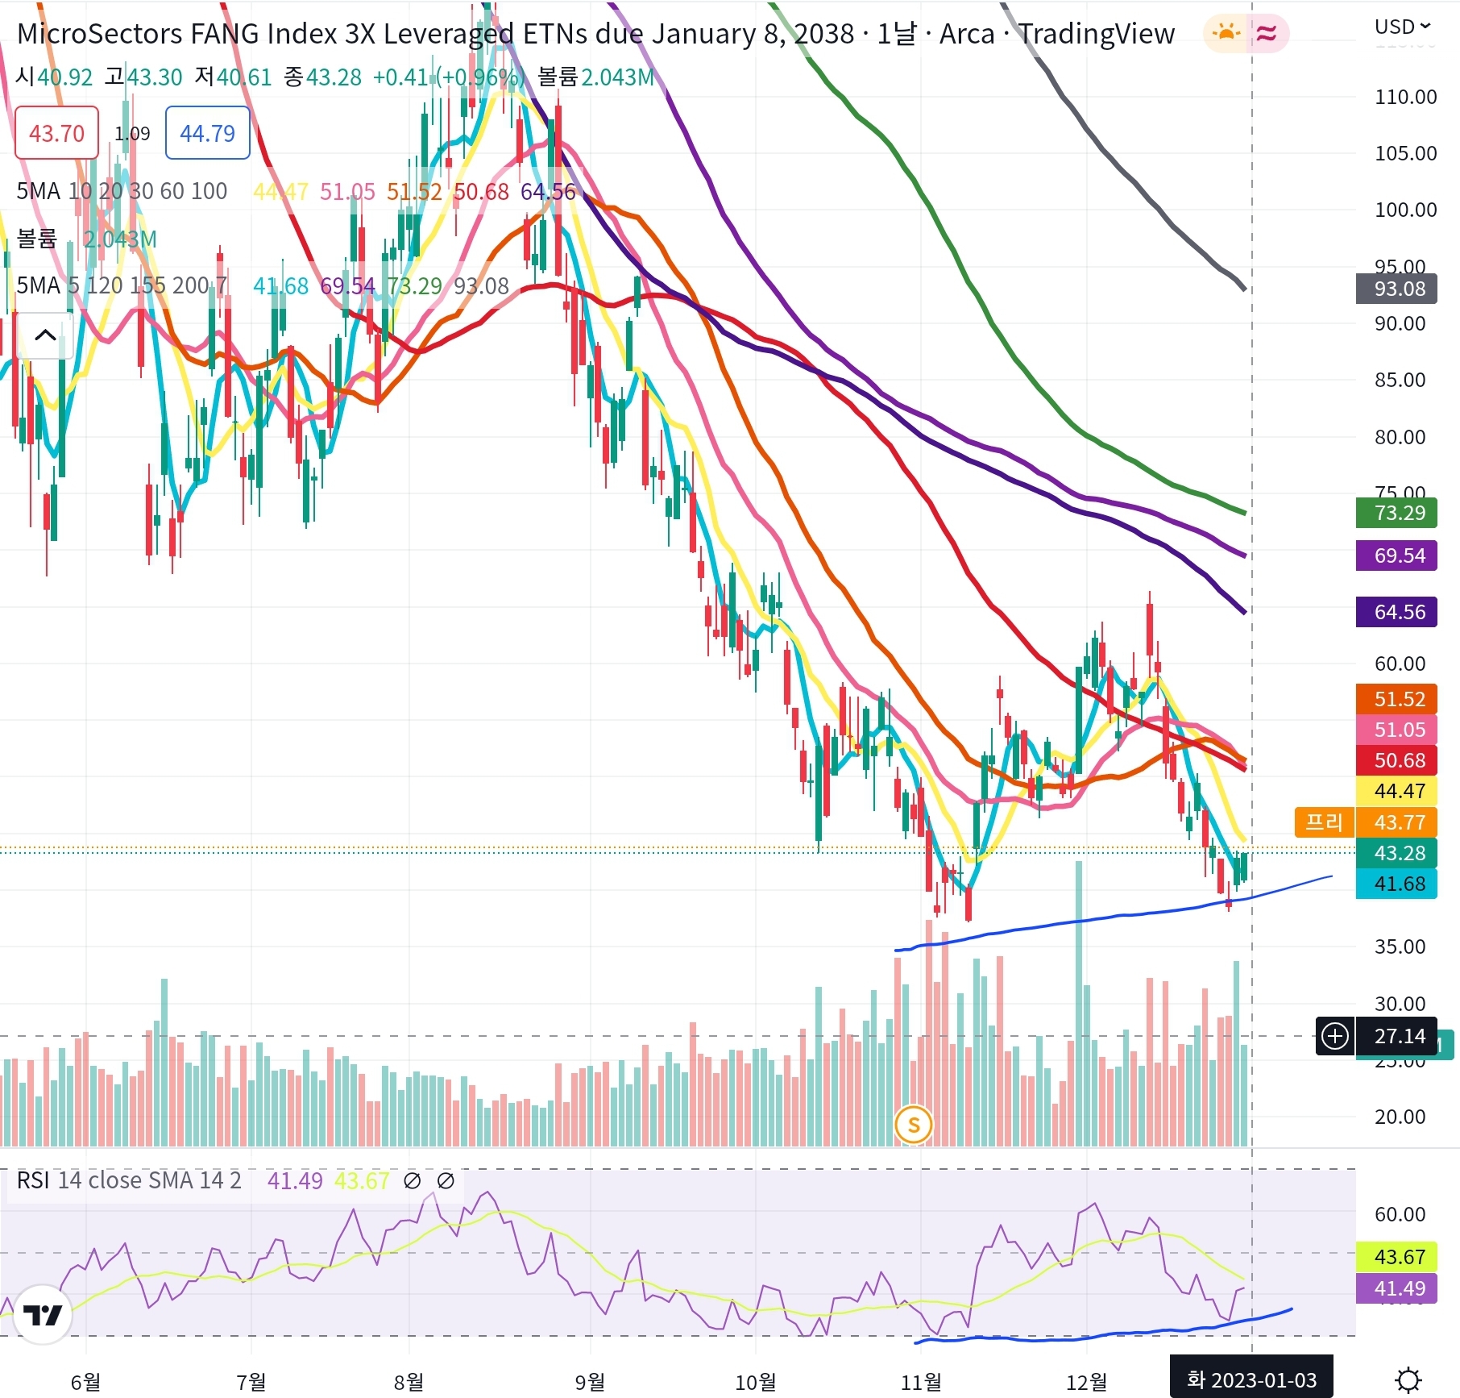Click the sun market status icon
The height and width of the screenshot is (1398, 1460).
click(x=1226, y=34)
